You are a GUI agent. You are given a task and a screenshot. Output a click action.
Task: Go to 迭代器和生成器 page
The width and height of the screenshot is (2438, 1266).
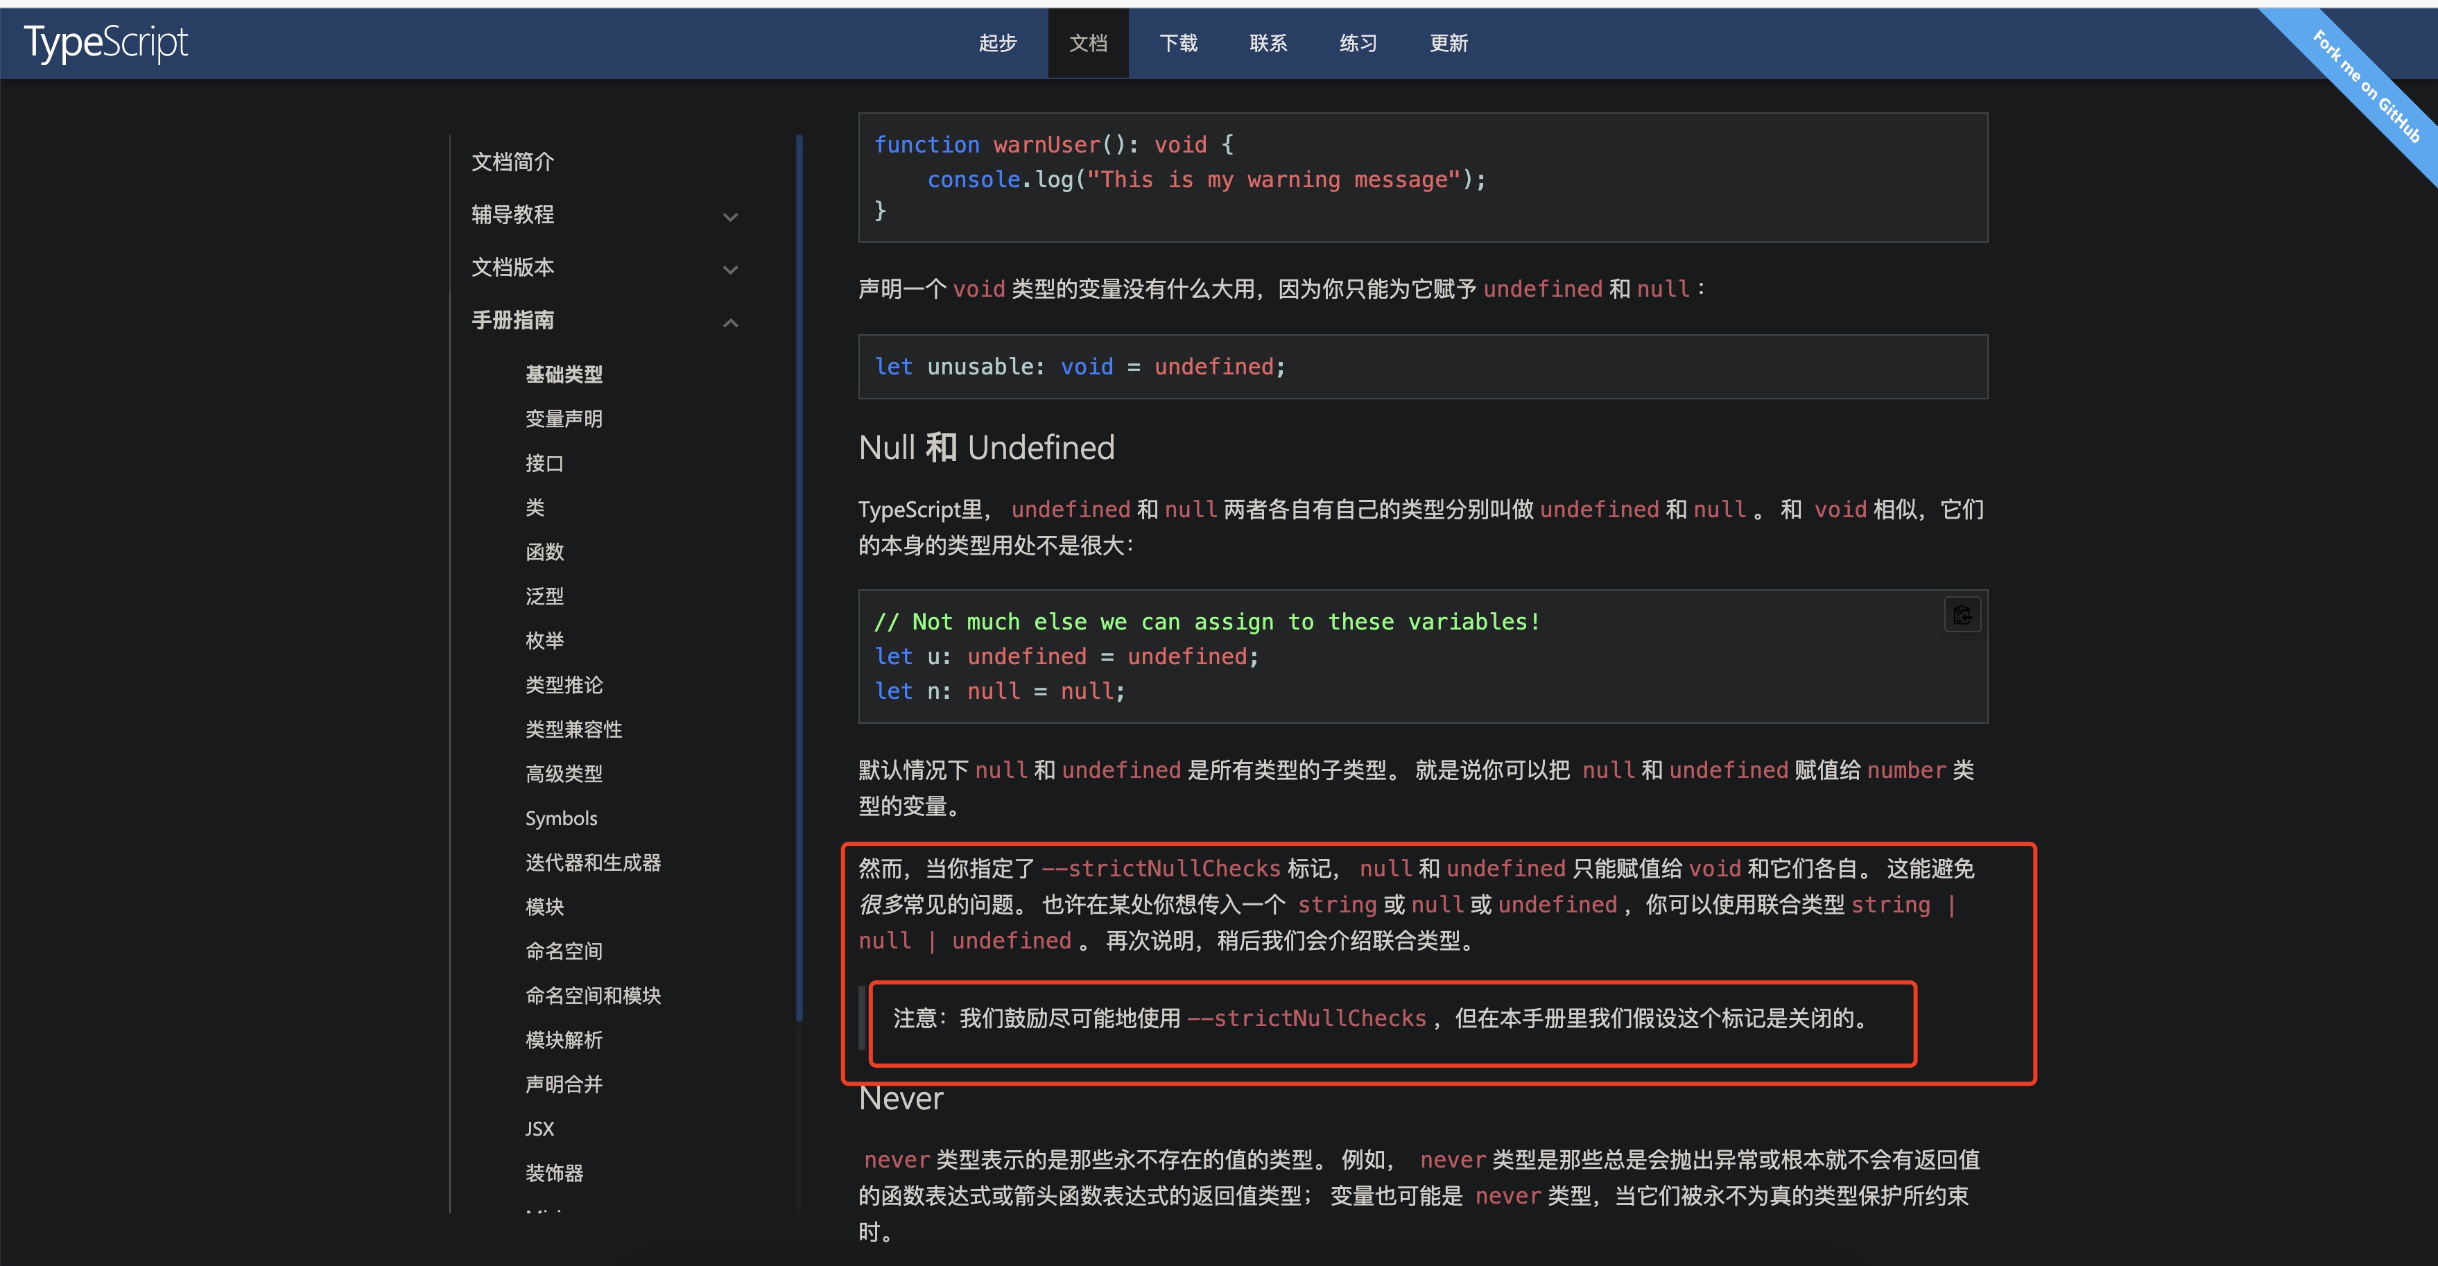click(594, 862)
